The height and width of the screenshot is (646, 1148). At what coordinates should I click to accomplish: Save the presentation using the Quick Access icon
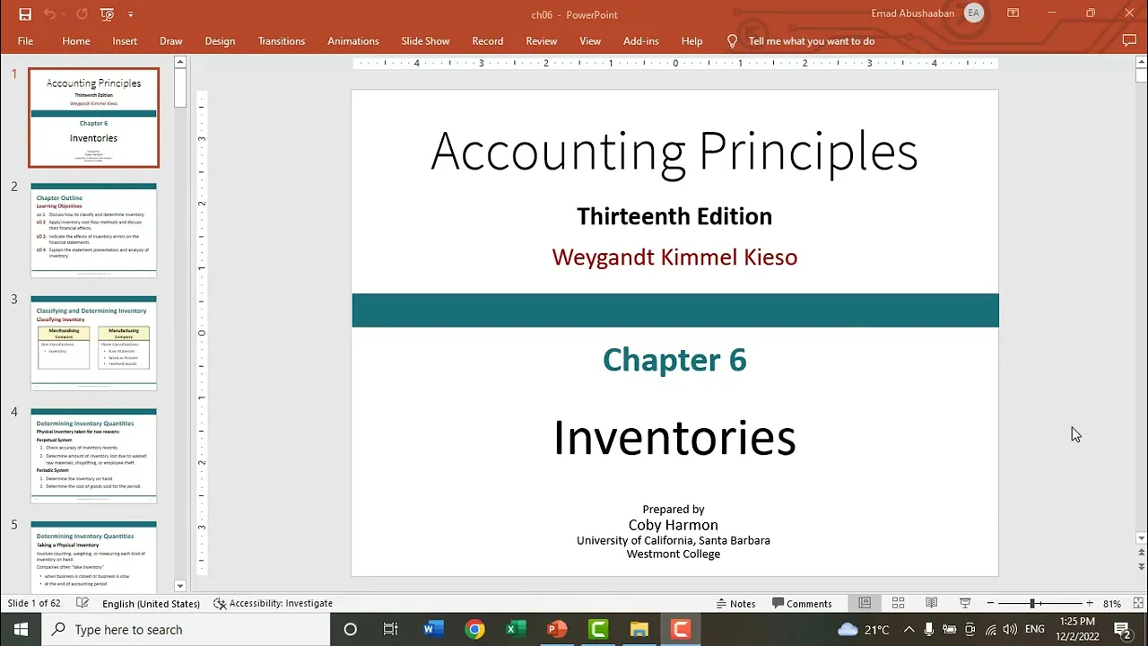tap(25, 14)
